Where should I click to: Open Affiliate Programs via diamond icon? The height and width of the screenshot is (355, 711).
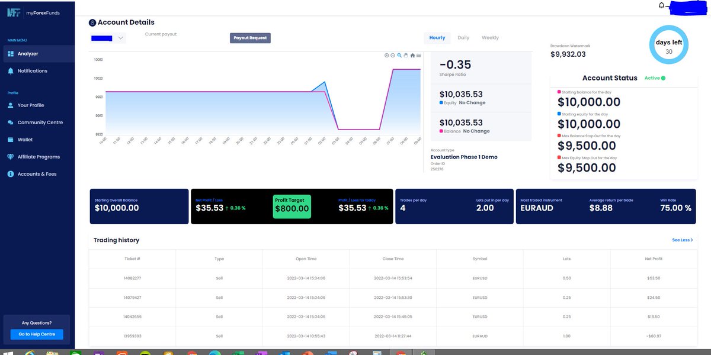pyautogui.click(x=11, y=157)
